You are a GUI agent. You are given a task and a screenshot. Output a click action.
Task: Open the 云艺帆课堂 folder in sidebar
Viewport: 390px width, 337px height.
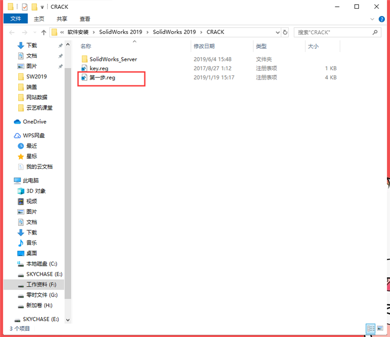[x=40, y=108]
